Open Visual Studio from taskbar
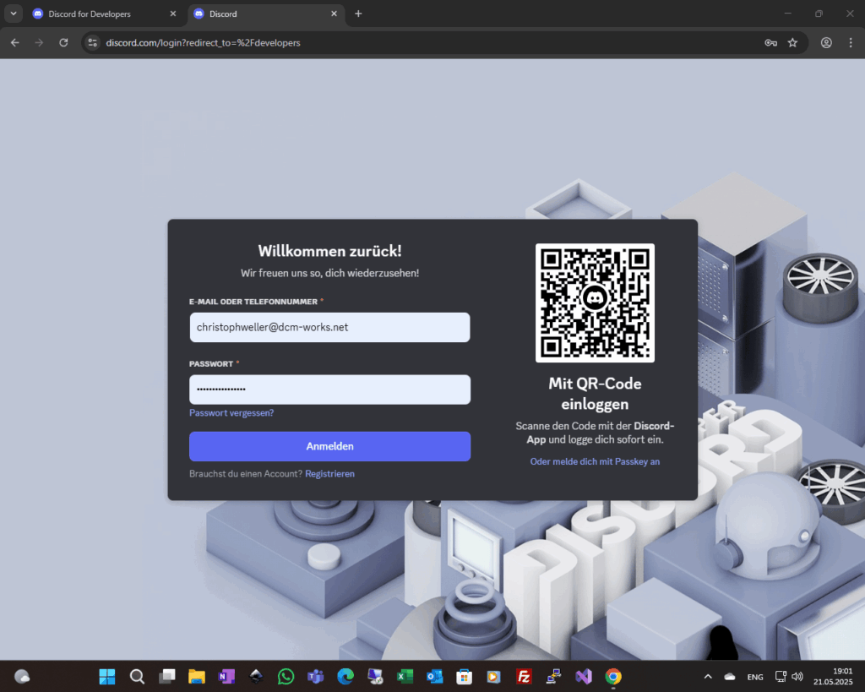The image size is (865, 692). 584,677
